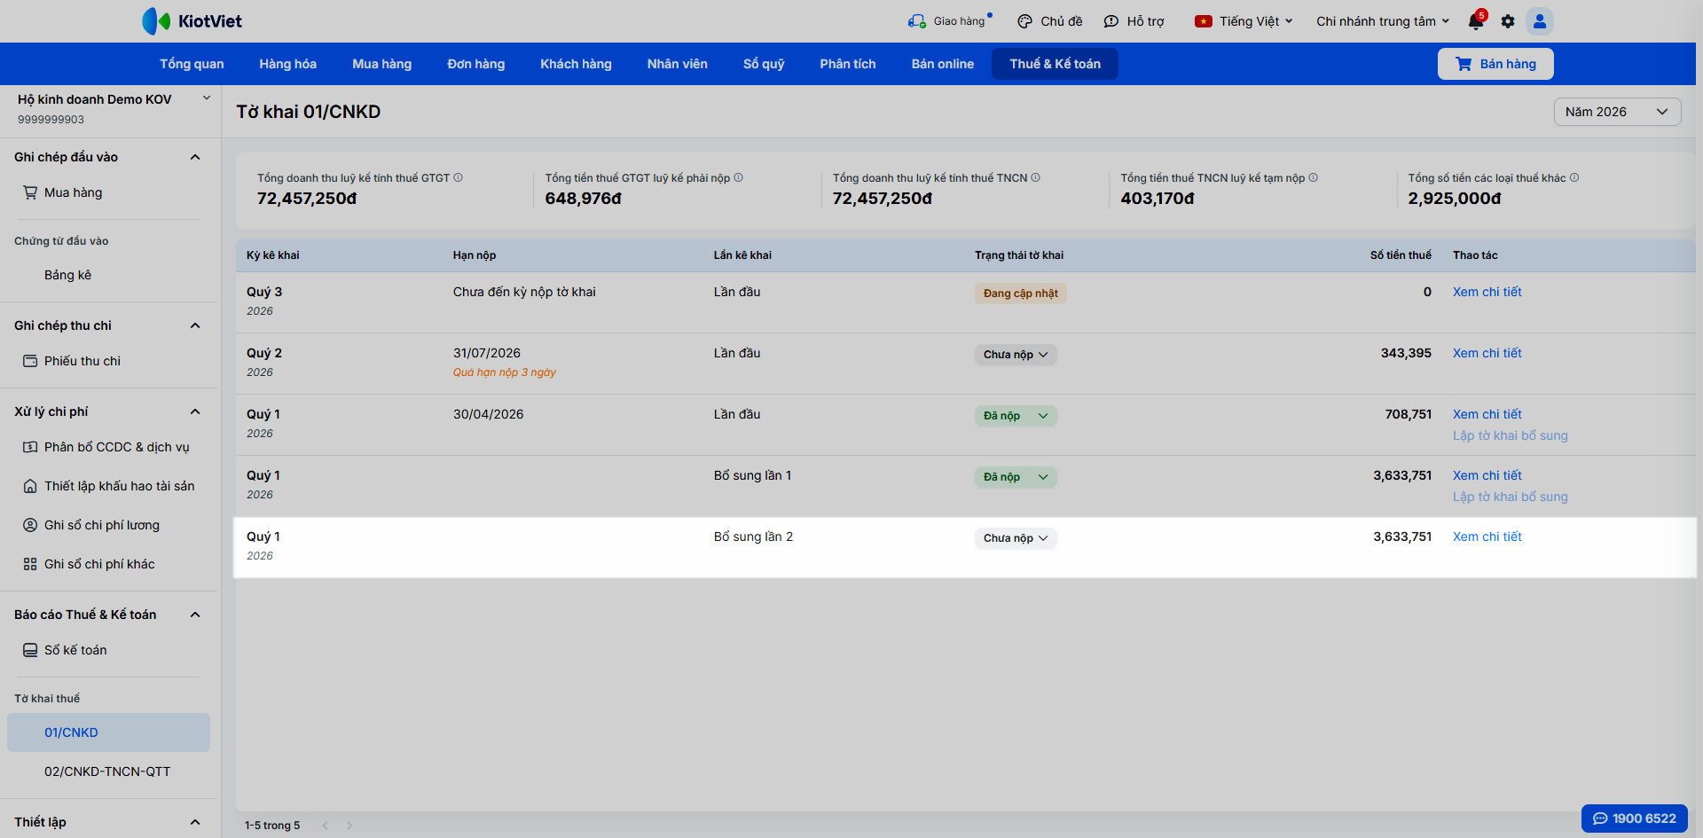1703x838 pixels.
Task: Open Chi nhánh trung tâm branch selector
Action: click(x=1383, y=21)
